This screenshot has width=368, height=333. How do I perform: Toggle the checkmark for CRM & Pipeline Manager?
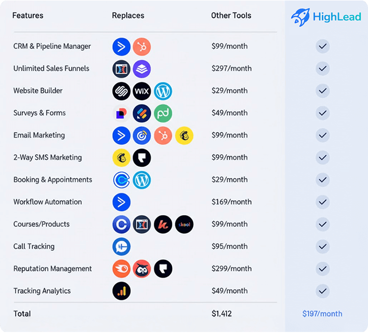pos(323,47)
